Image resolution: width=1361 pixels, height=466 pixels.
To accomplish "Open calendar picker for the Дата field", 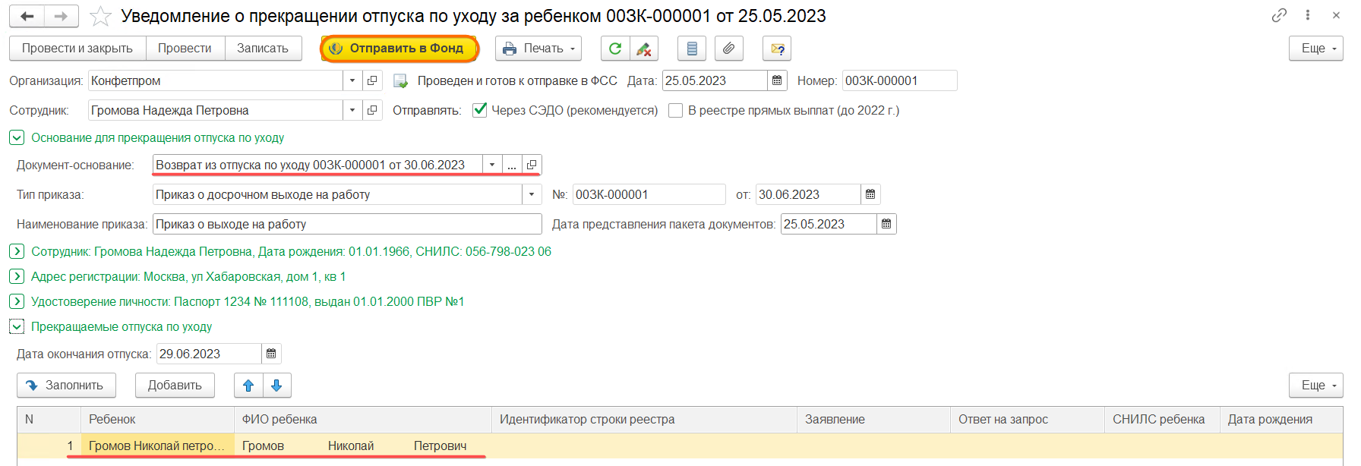I will 777,80.
